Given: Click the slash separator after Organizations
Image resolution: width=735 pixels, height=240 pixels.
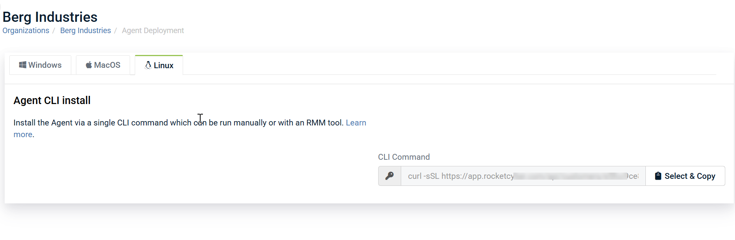Looking at the screenshot, I should pyautogui.click(x=54, y=30).
